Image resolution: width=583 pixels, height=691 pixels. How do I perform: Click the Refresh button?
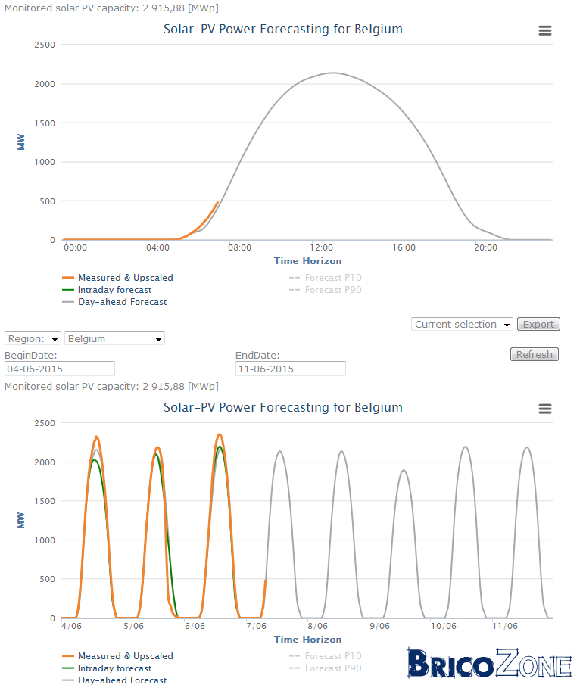tap(535, 354)
